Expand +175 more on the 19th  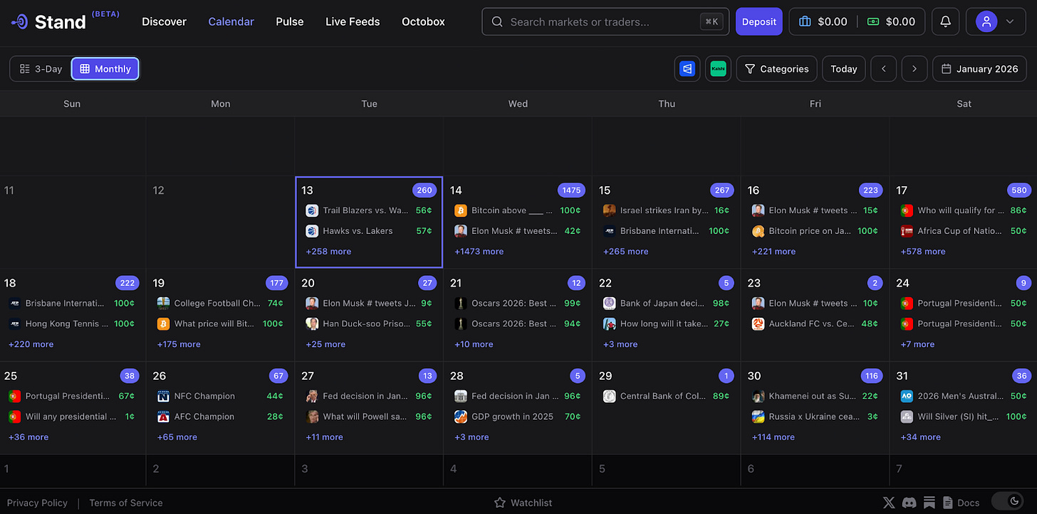179,344
